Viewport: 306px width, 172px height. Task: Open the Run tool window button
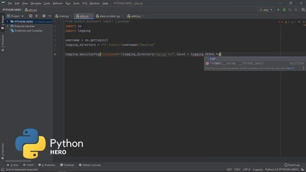click(12, 165)
